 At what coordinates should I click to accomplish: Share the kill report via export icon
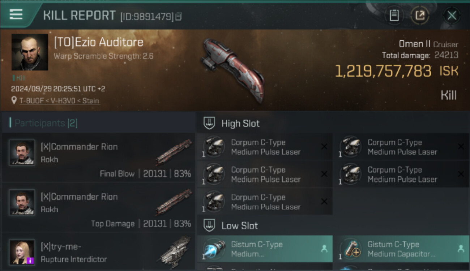[420, 16]
